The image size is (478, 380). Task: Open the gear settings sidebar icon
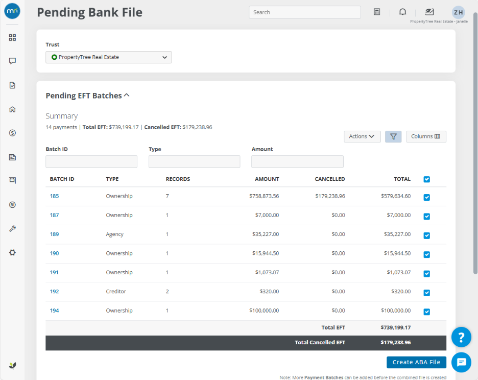(x=12, y=252)
